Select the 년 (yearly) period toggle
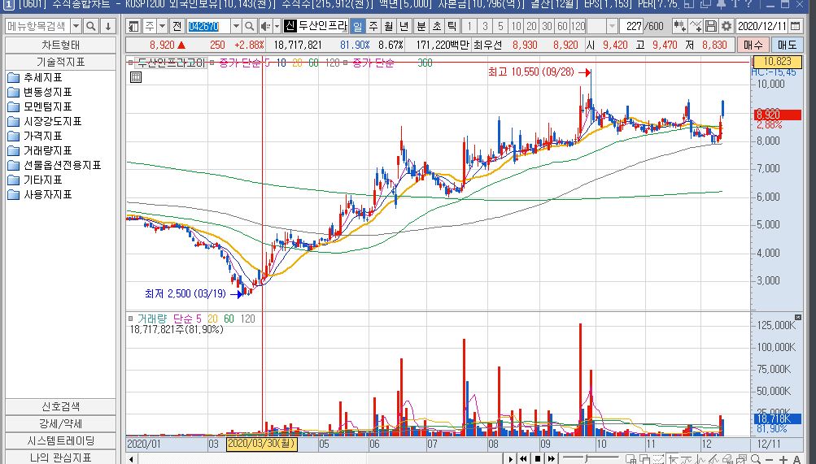Viewport: 816px width, 464px height. (404, 26)
